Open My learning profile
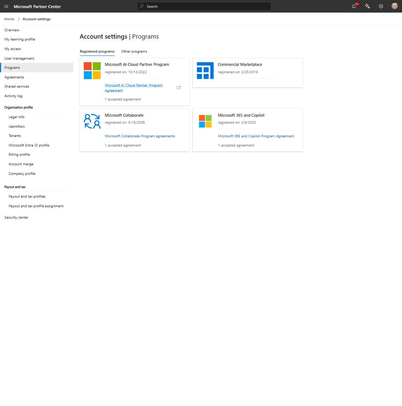The height and width of the screenshot is (406, 402). [x=20, y=39]
